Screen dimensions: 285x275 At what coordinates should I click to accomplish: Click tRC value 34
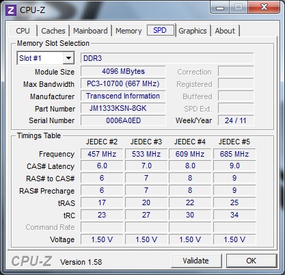(234, 215)
